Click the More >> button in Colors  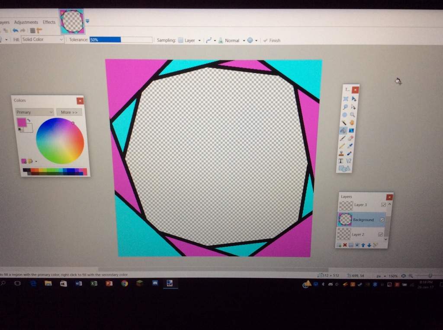[69, 112]
